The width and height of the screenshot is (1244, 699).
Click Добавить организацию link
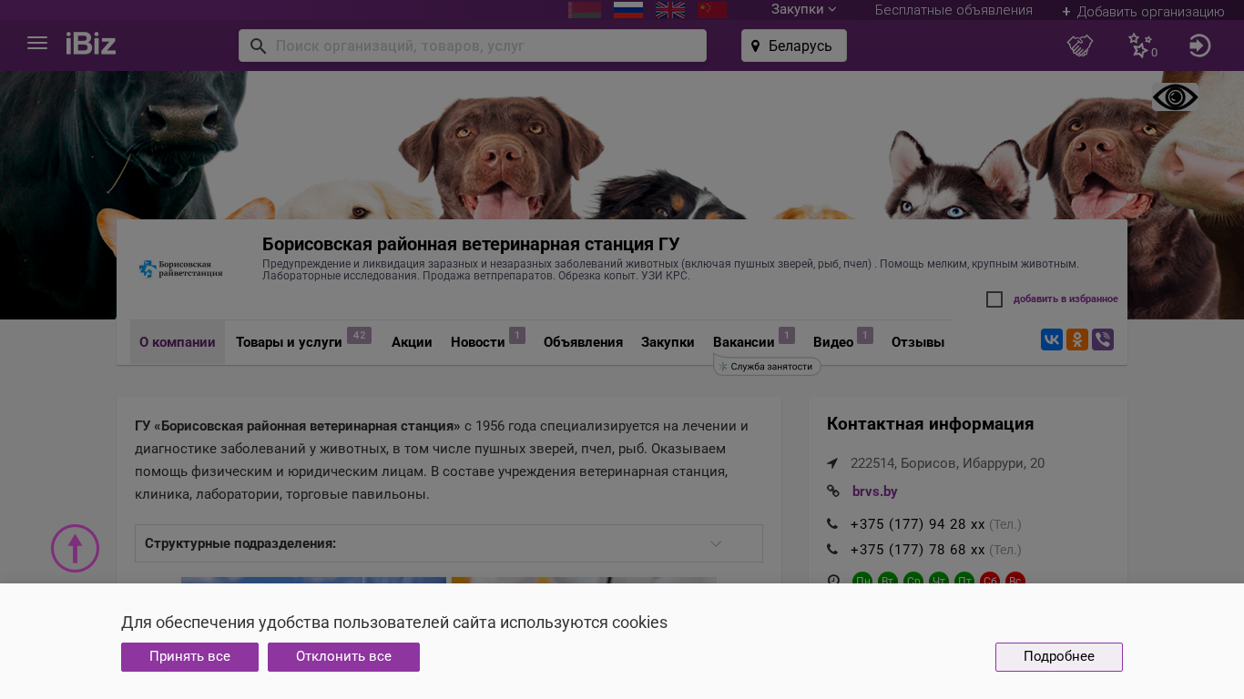tap(1143, 12)
